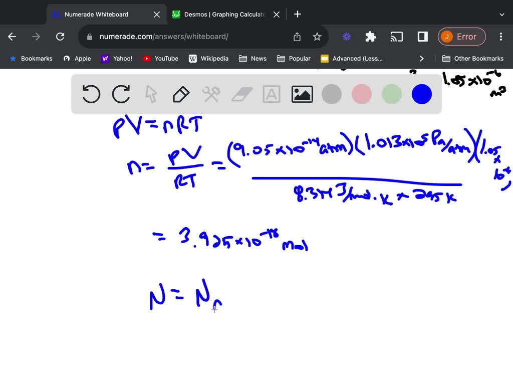Click the Cast icon in Chrome toolbar
513x372 pixels.
396,36
